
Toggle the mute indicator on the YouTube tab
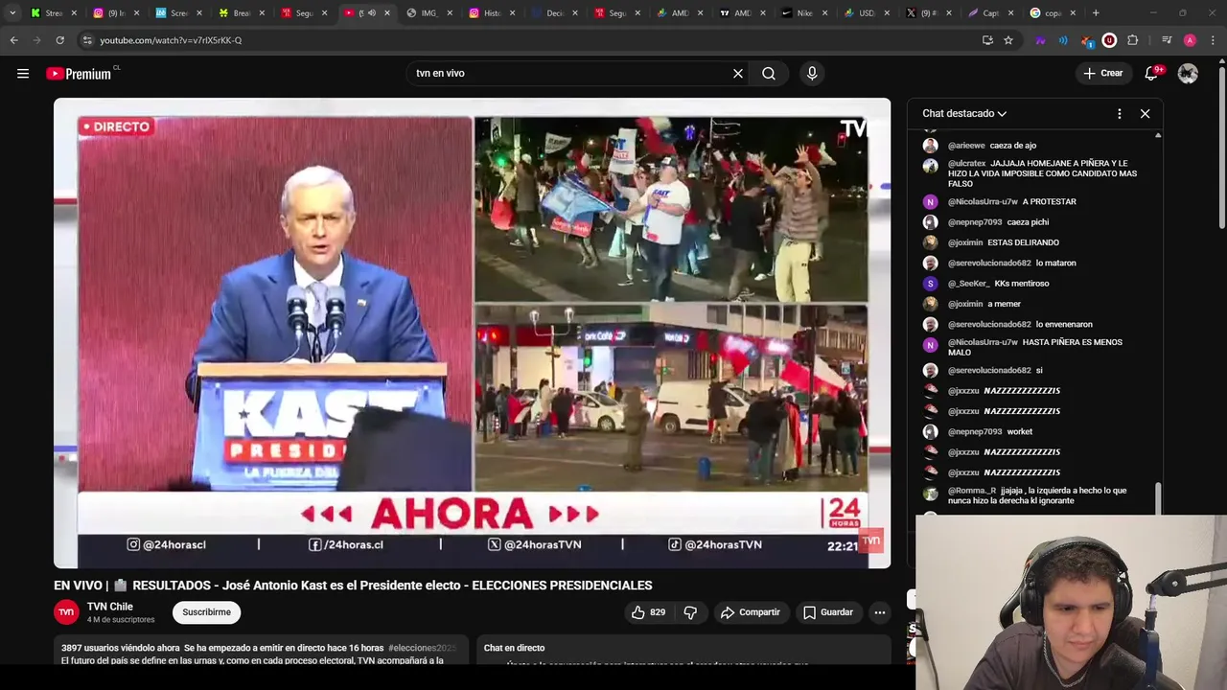pos(371,13)
